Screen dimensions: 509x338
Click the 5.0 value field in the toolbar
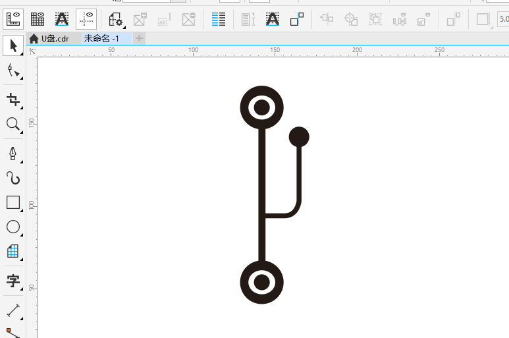(x=503, y=19)
